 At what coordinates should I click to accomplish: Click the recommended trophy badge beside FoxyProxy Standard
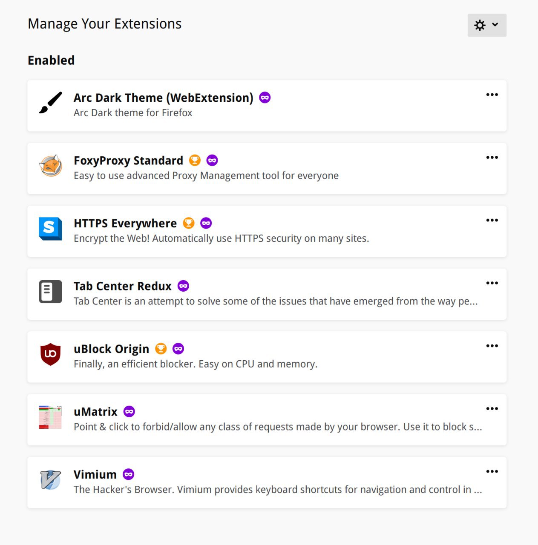[x=195, y=160]
